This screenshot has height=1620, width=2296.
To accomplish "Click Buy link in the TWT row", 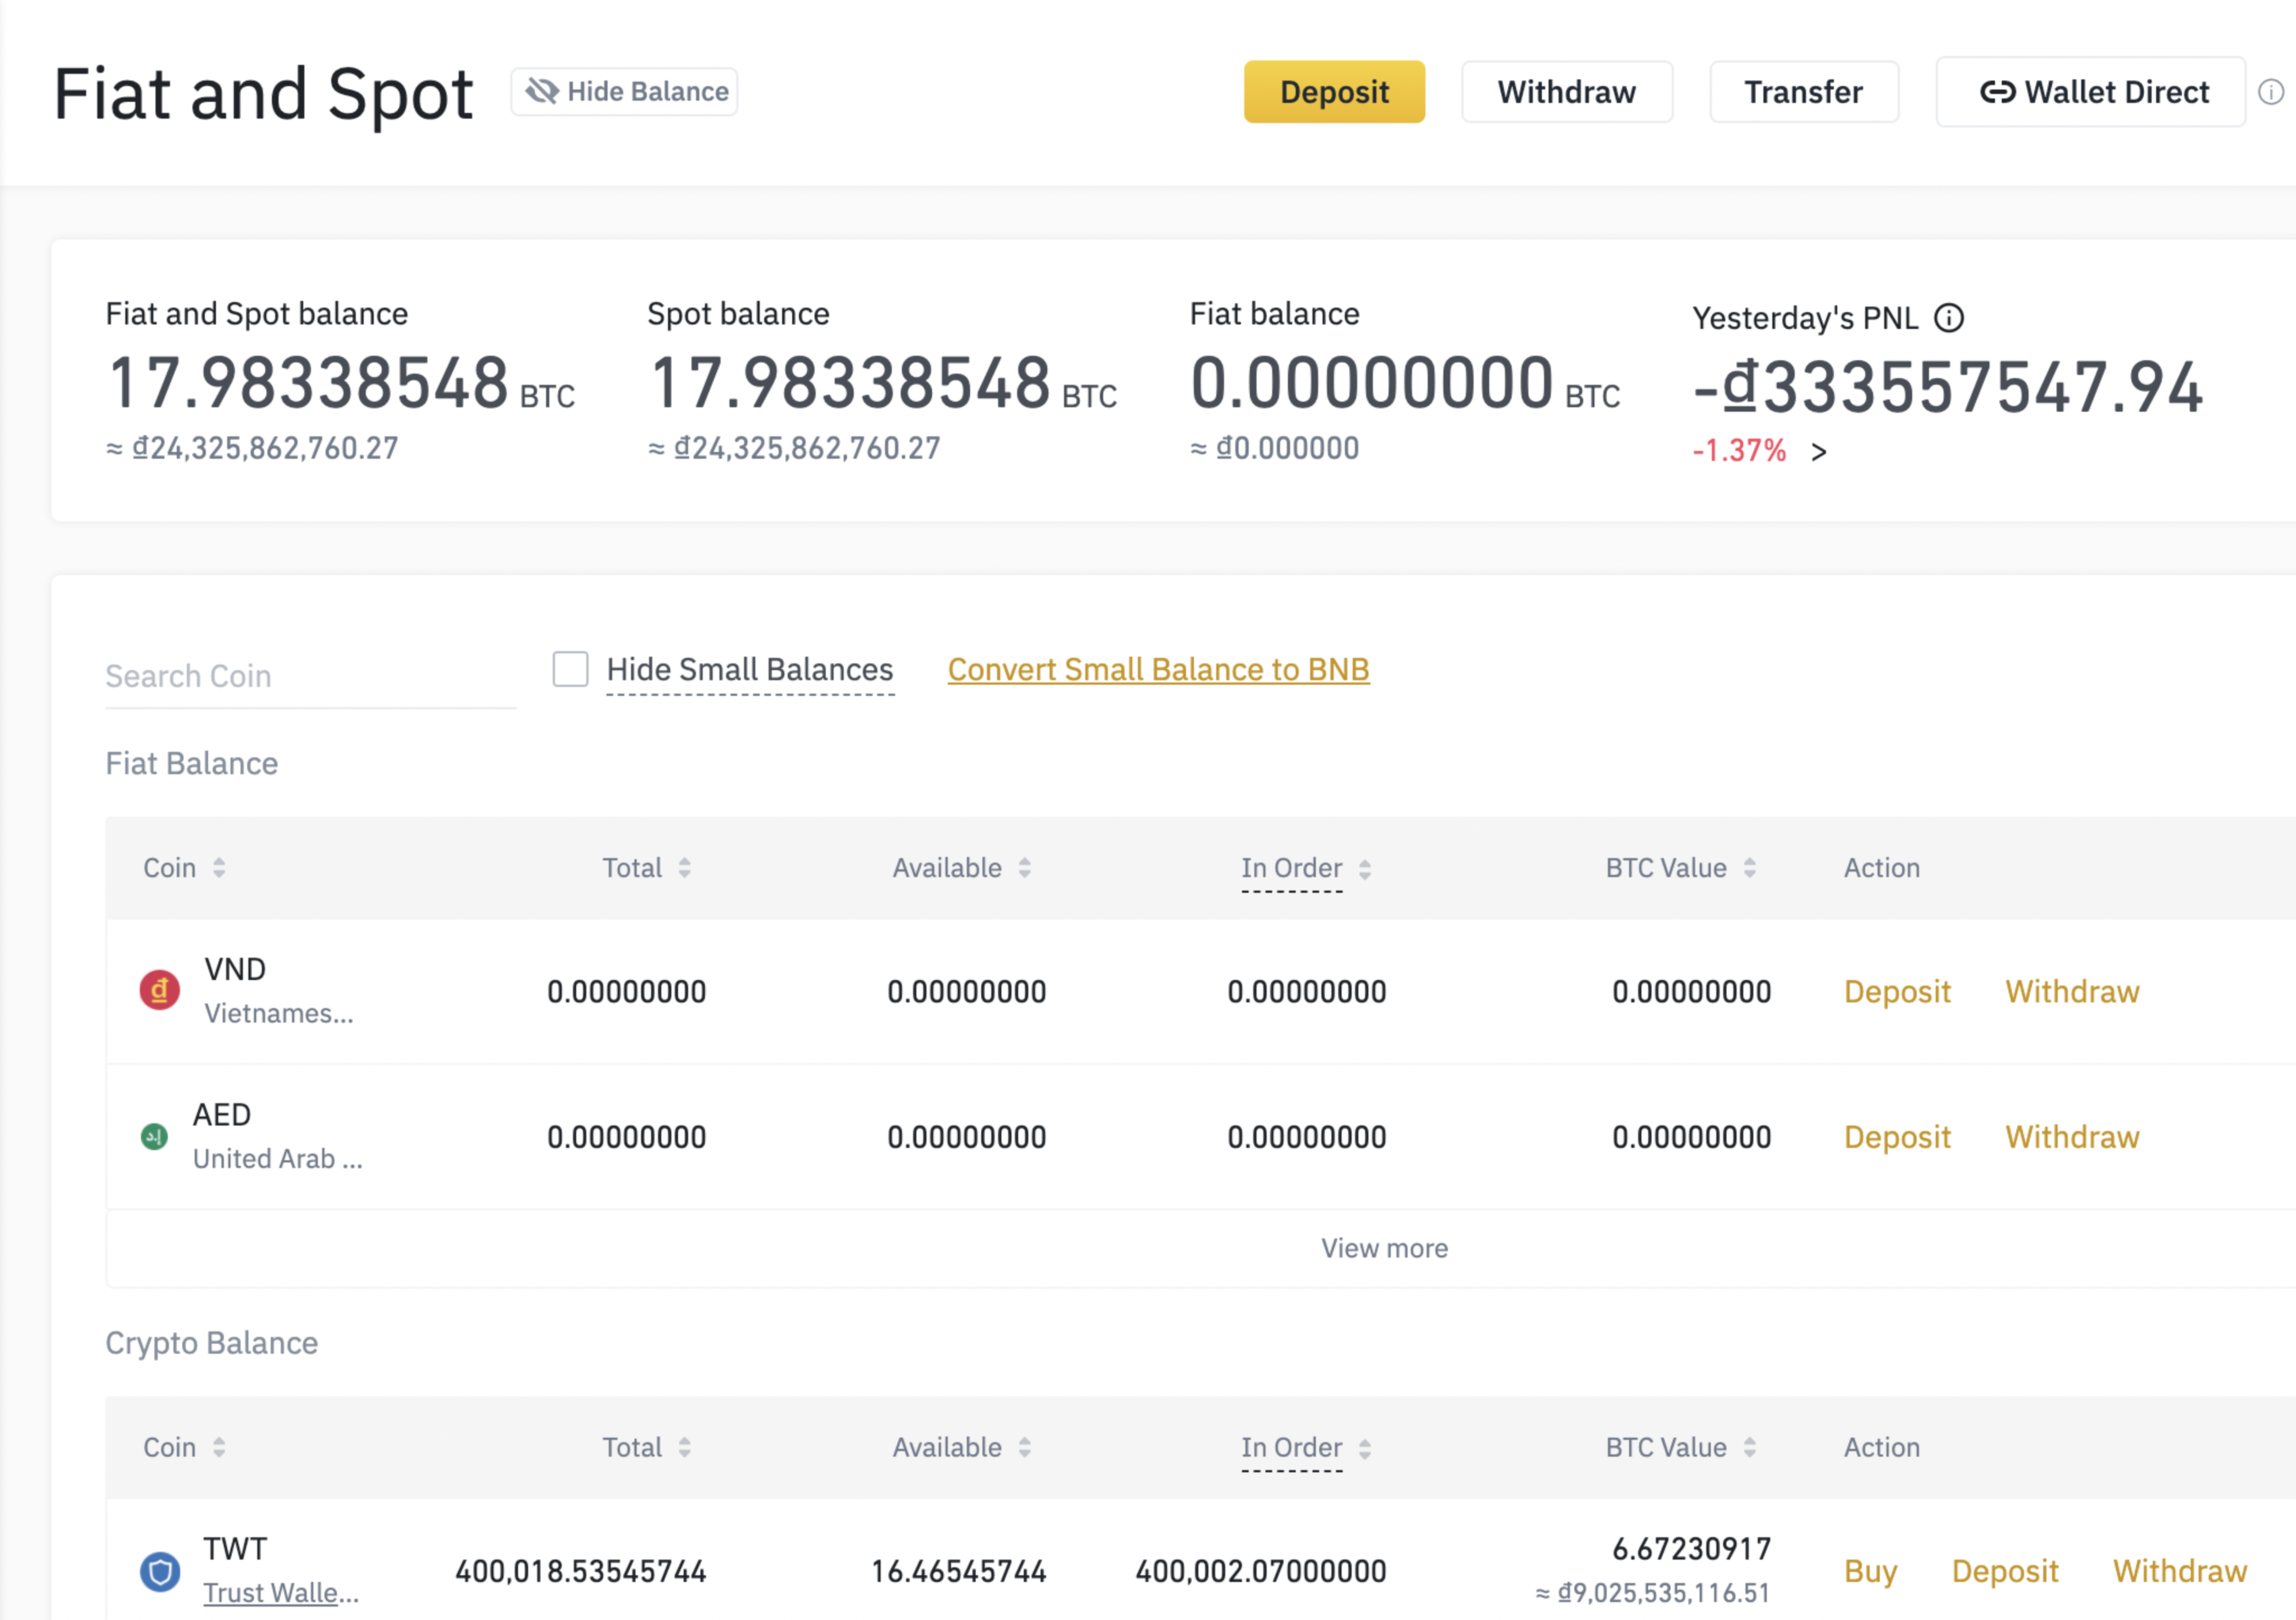I will 1871,1571.
